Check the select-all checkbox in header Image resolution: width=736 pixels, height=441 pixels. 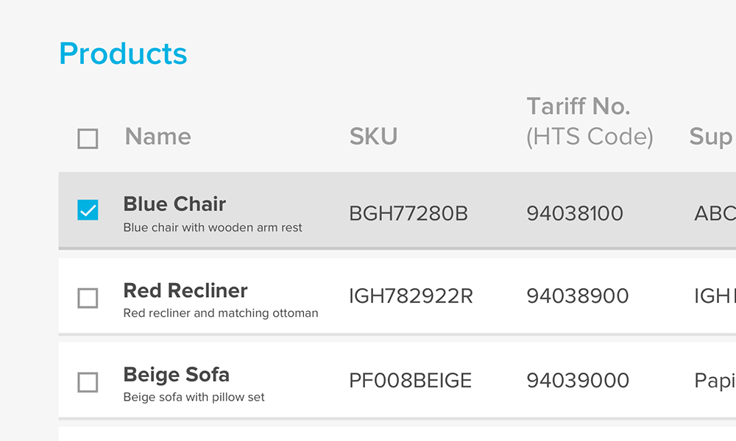tap(88, 139)
